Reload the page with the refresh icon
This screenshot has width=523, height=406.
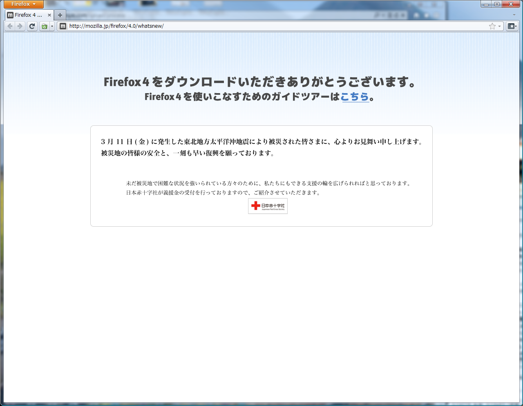[x=32, y=26]
